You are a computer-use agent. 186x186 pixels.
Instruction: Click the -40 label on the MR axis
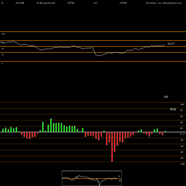(182, 146)
